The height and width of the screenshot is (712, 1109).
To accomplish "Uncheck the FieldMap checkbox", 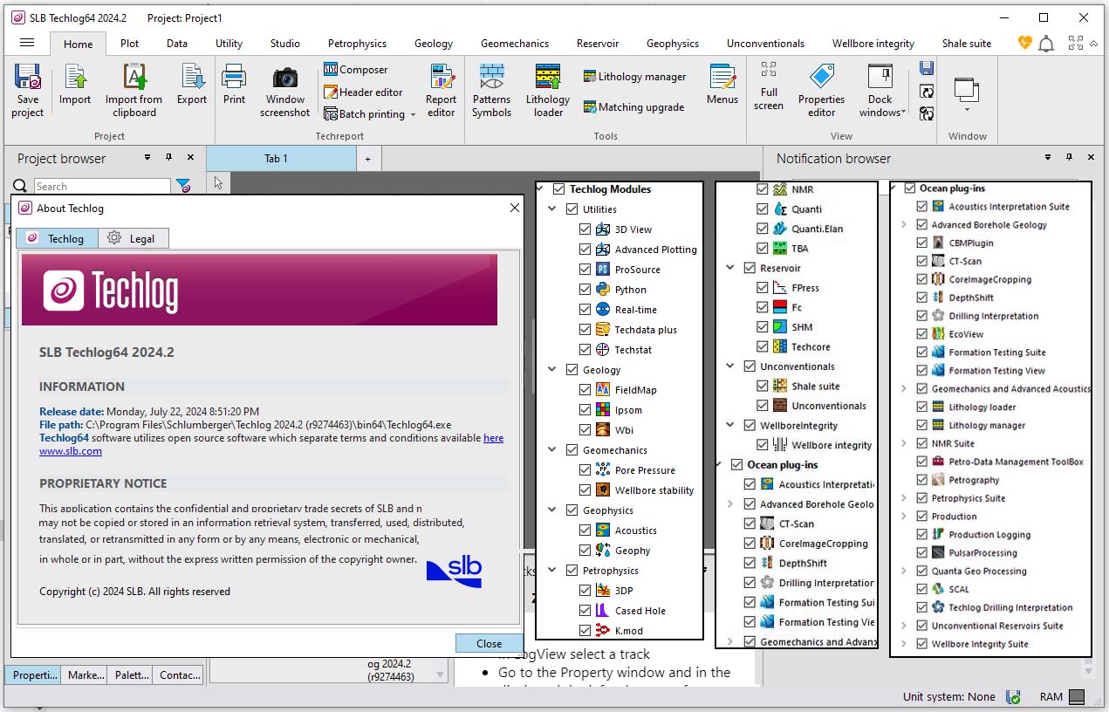I will (x=585, y=390).
